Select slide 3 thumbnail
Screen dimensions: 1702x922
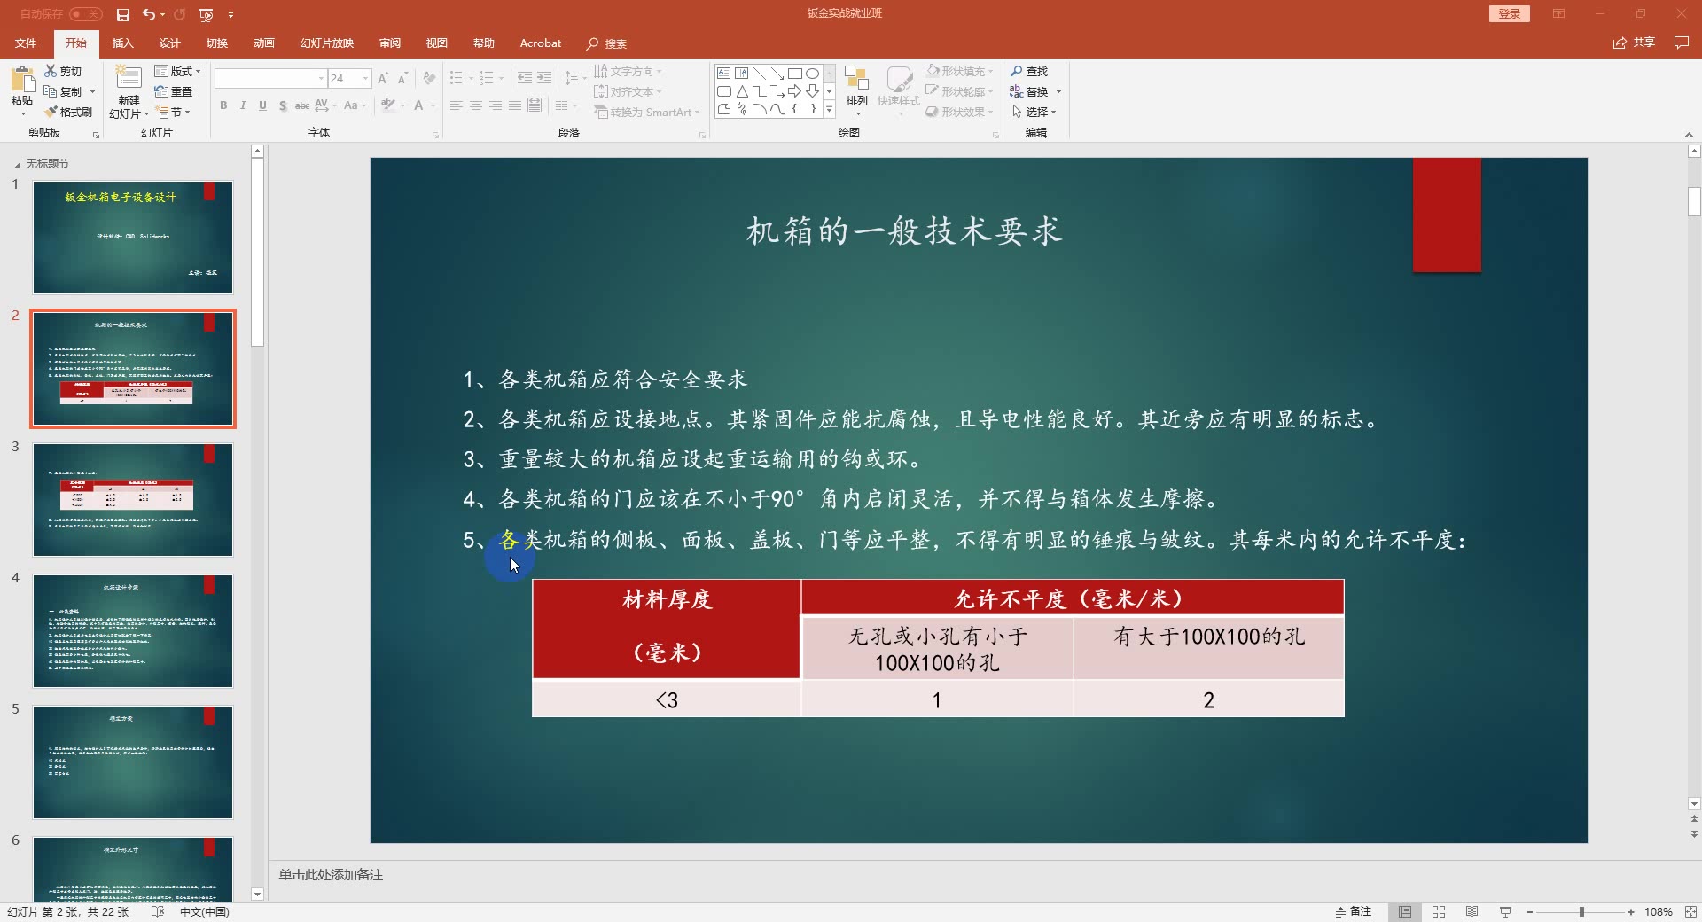[x=133, y=500]
